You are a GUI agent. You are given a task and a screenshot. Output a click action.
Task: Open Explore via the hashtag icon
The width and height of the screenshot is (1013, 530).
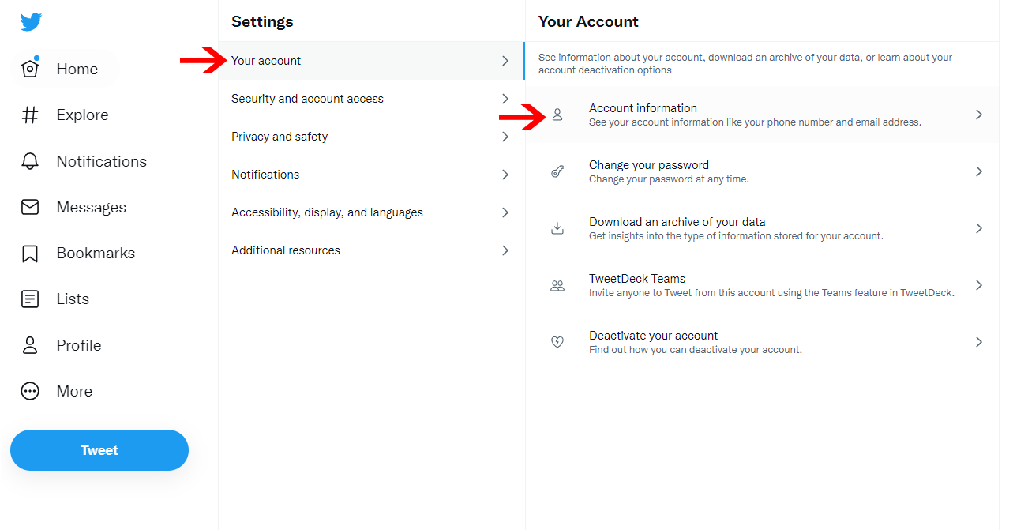pos(30,115)
